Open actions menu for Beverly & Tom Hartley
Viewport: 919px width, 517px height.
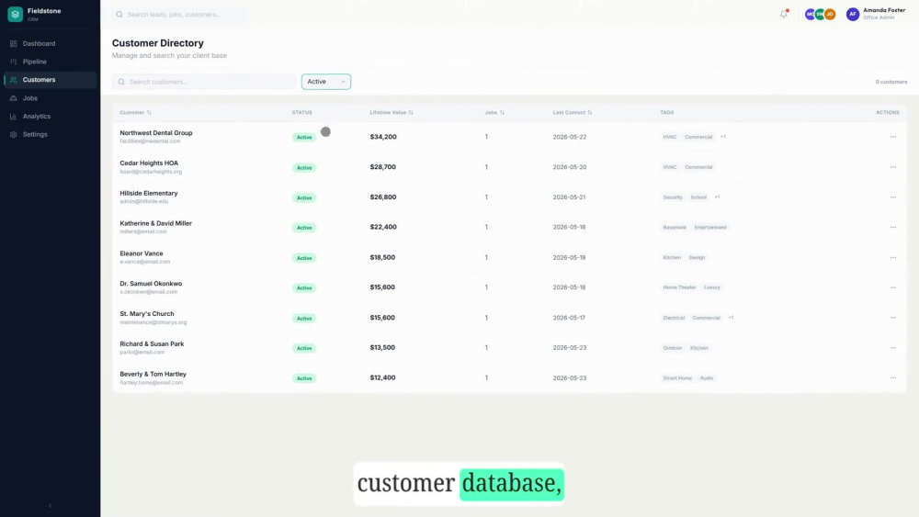(x=893, y=378)
